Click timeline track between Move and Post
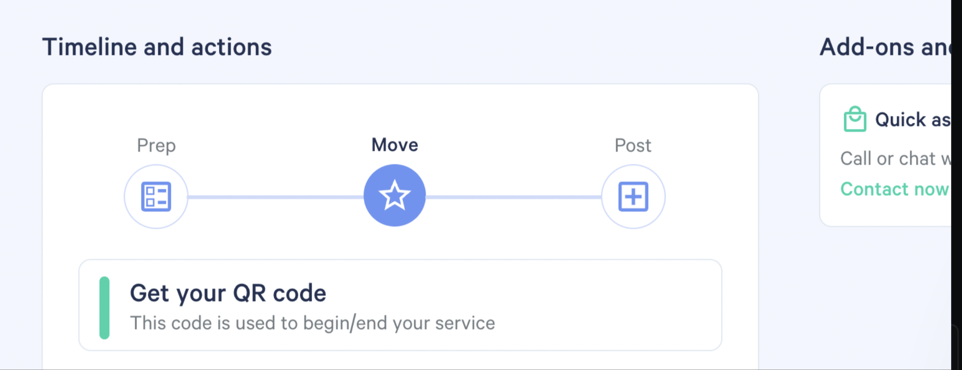The width and height of the screenshot is (962, 370). coord(513,197)
